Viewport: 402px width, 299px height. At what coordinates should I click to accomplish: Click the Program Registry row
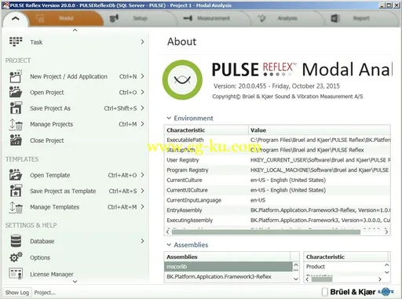[x=277, y=170]
